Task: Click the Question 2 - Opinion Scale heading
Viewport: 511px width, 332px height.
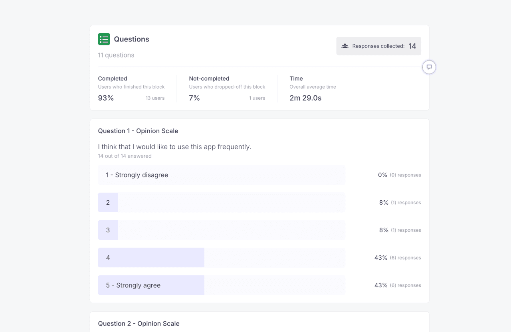Action: tap(139, 324)
